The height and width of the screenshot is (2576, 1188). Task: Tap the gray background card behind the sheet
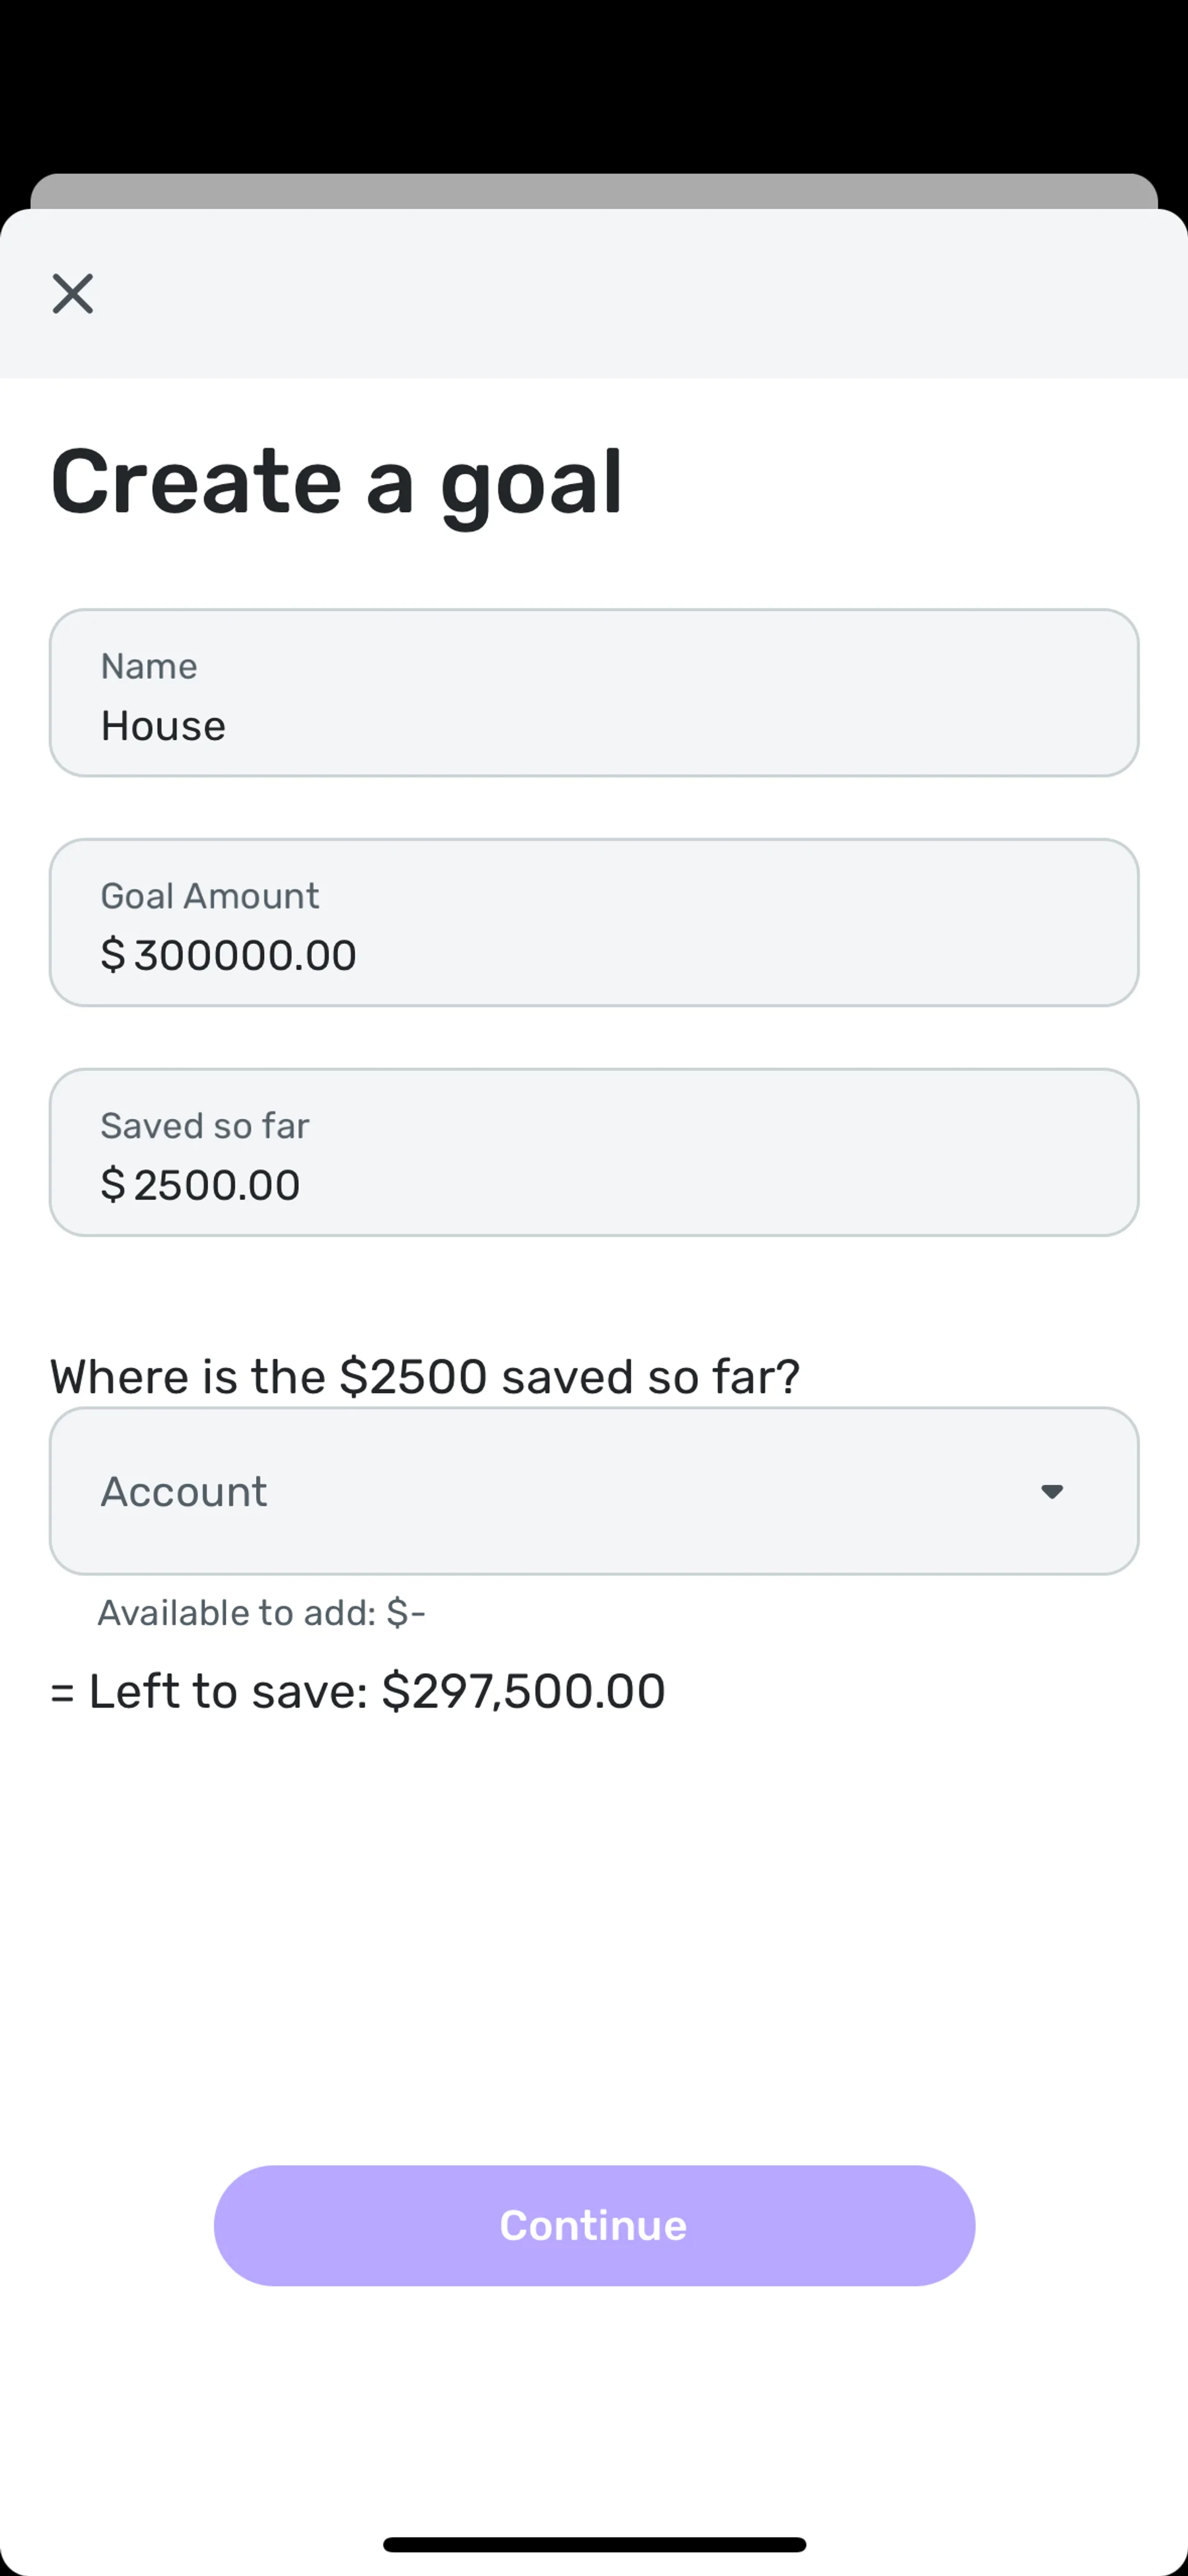pos(594,191)
